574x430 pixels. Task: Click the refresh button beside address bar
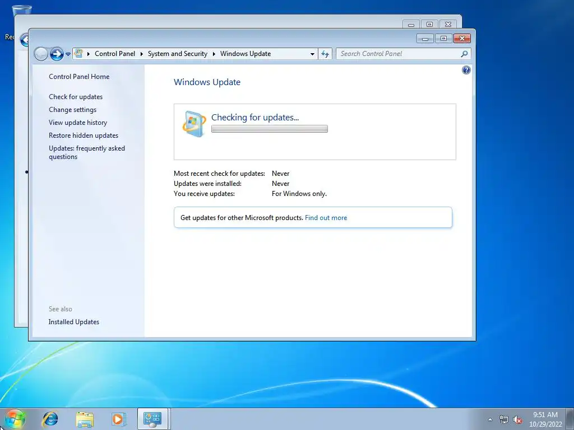[325, 54]
